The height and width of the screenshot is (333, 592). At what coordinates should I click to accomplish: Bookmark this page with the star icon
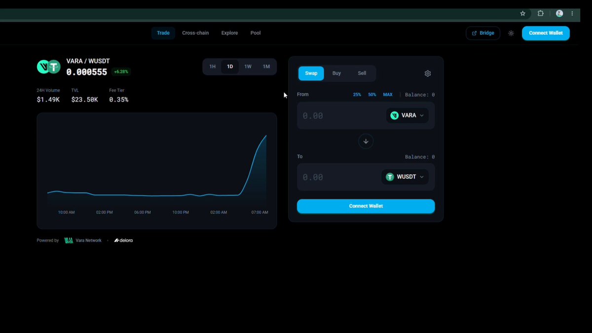(523, 14)
